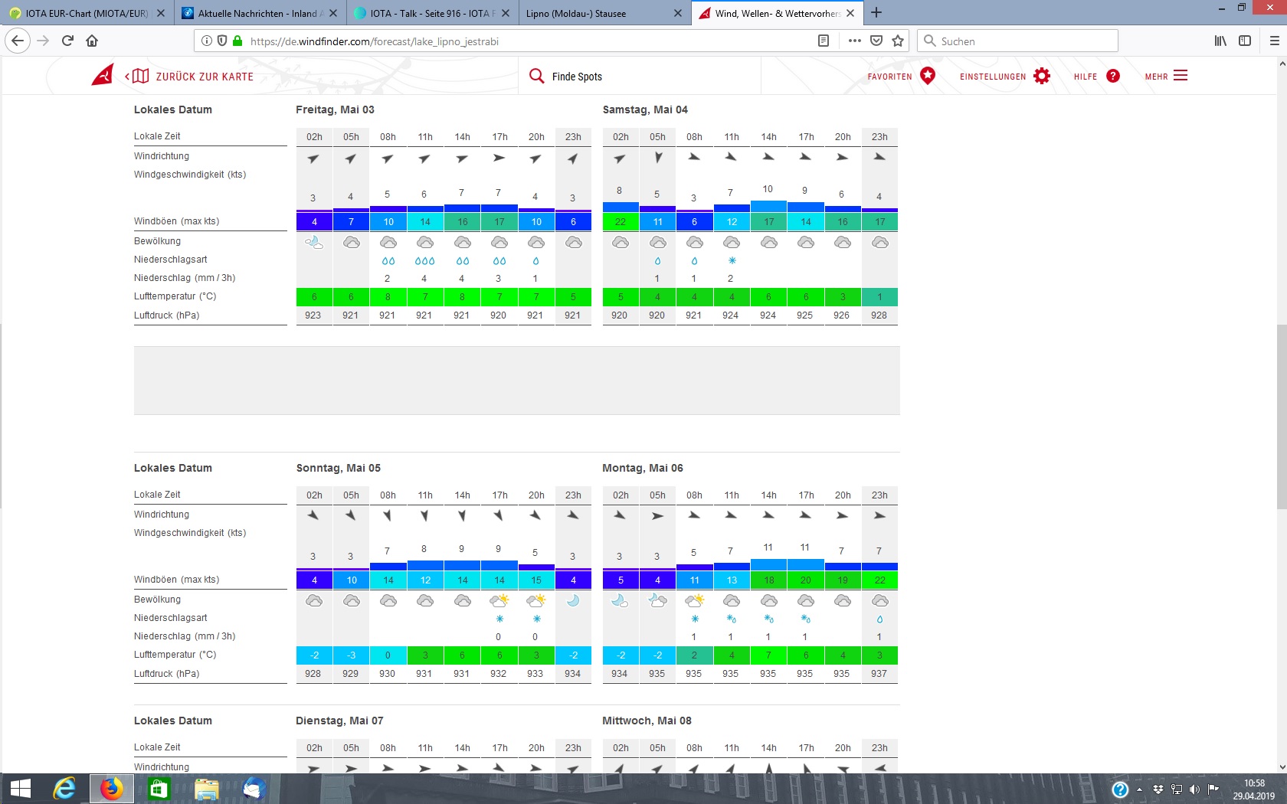Toggle the Firefox sidebar view

point(1245,41)
